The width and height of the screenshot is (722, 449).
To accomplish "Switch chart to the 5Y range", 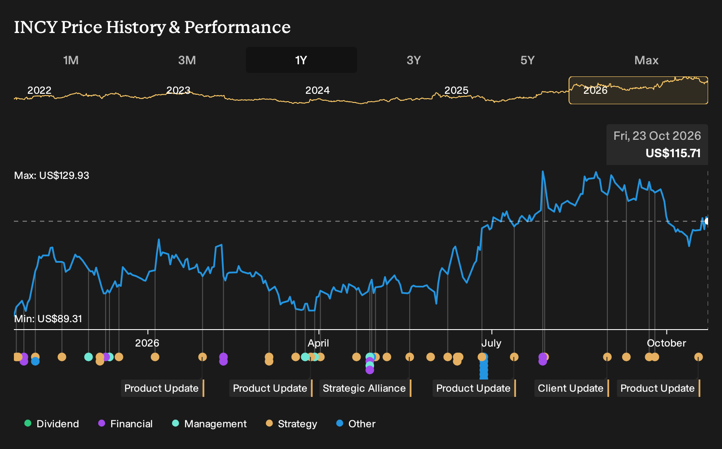I will click(527, 60).
